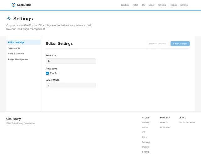Click the footer GeaRustny title
Screen dimensions: 201x159
click(14, 119)
